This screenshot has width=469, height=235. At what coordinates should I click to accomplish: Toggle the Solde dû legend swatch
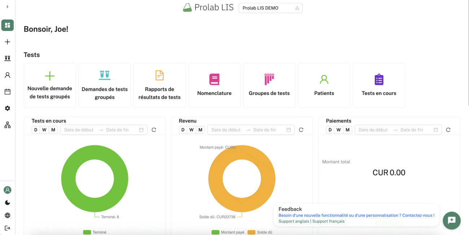pos(251,232)
